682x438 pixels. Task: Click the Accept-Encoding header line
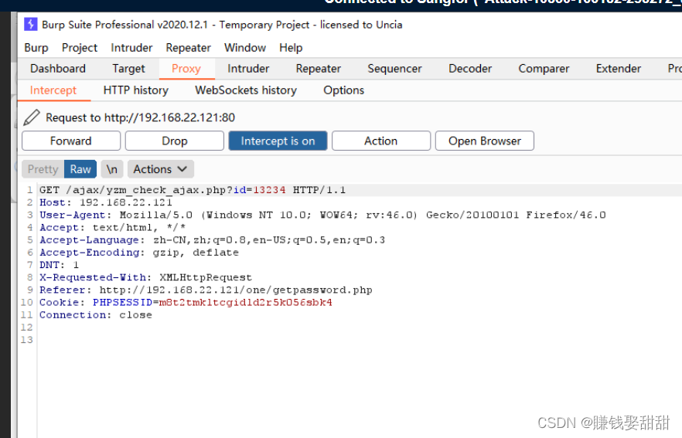pyautogui.click(x=139, y=253)
